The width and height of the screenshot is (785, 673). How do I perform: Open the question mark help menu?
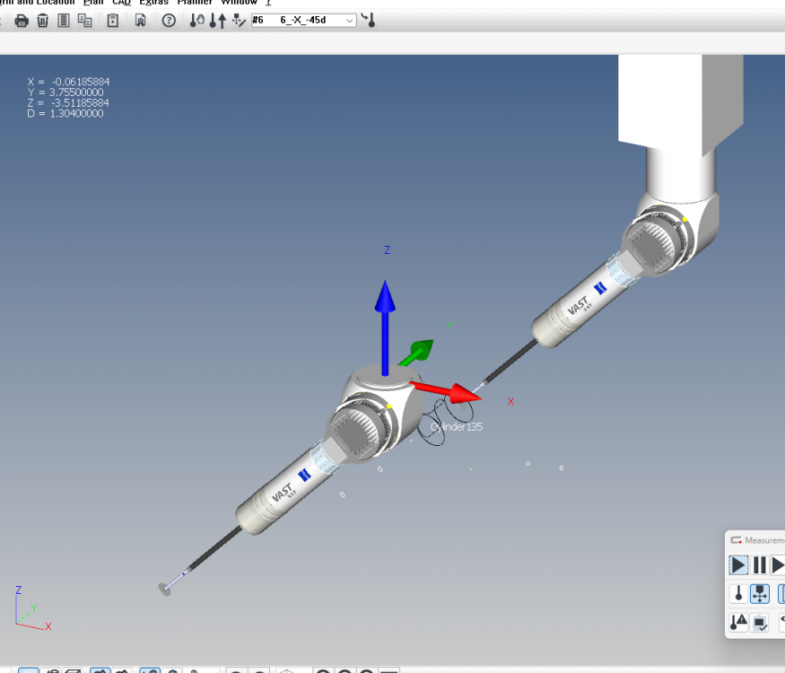(268, 2)
